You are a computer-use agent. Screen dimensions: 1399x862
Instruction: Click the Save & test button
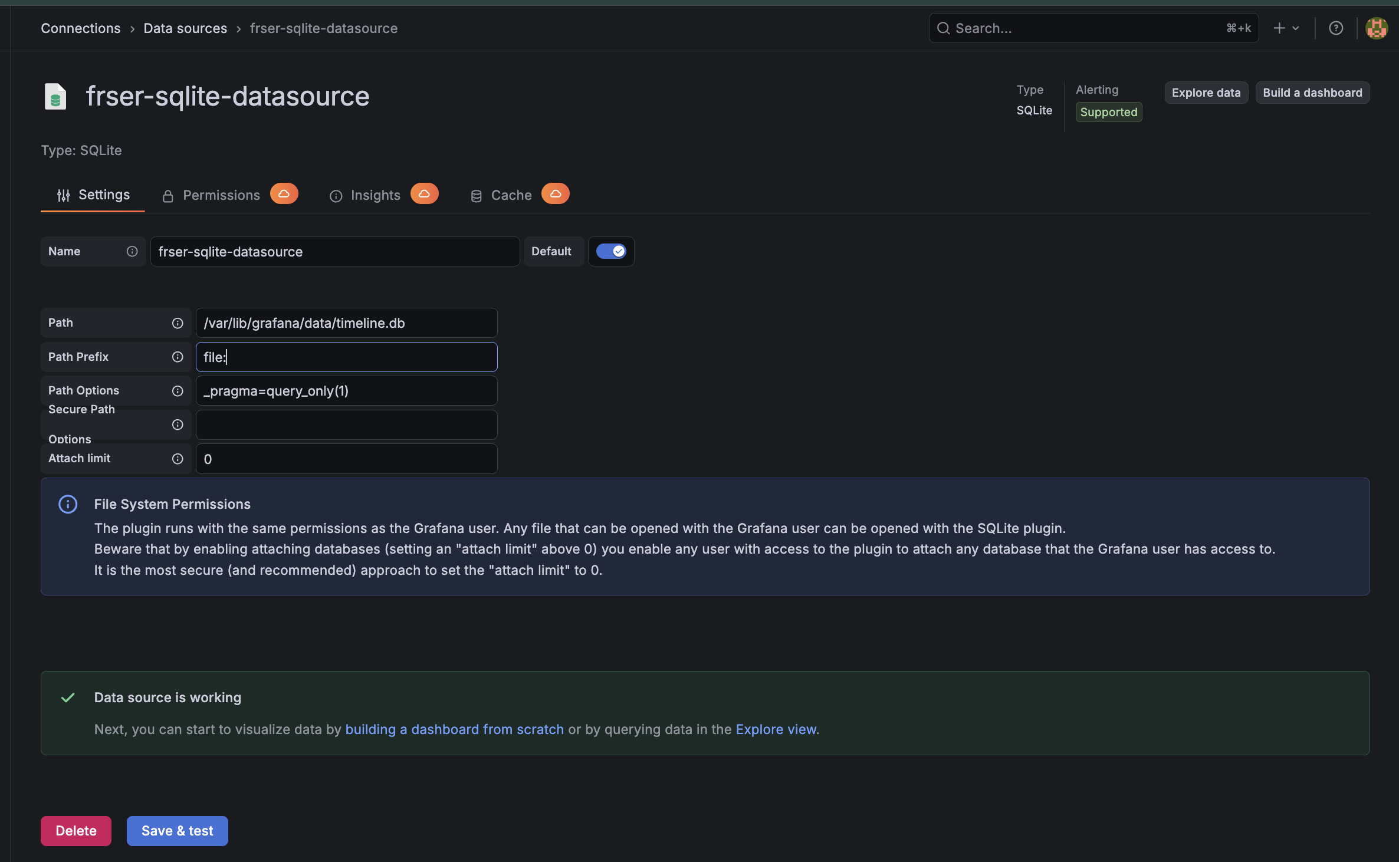178,831
